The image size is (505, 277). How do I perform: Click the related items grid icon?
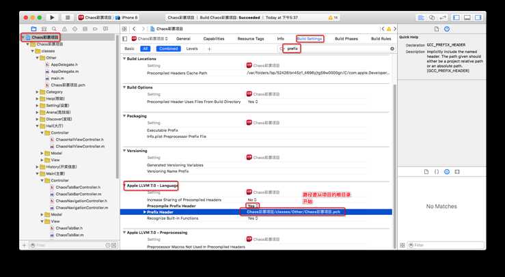point(124,29)
